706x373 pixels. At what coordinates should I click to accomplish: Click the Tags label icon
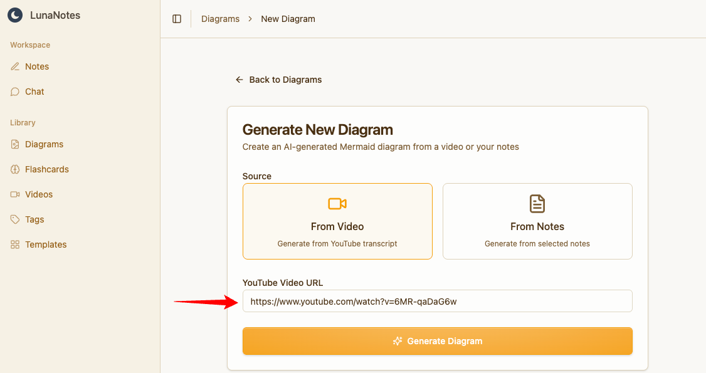[x=15, y=219]
